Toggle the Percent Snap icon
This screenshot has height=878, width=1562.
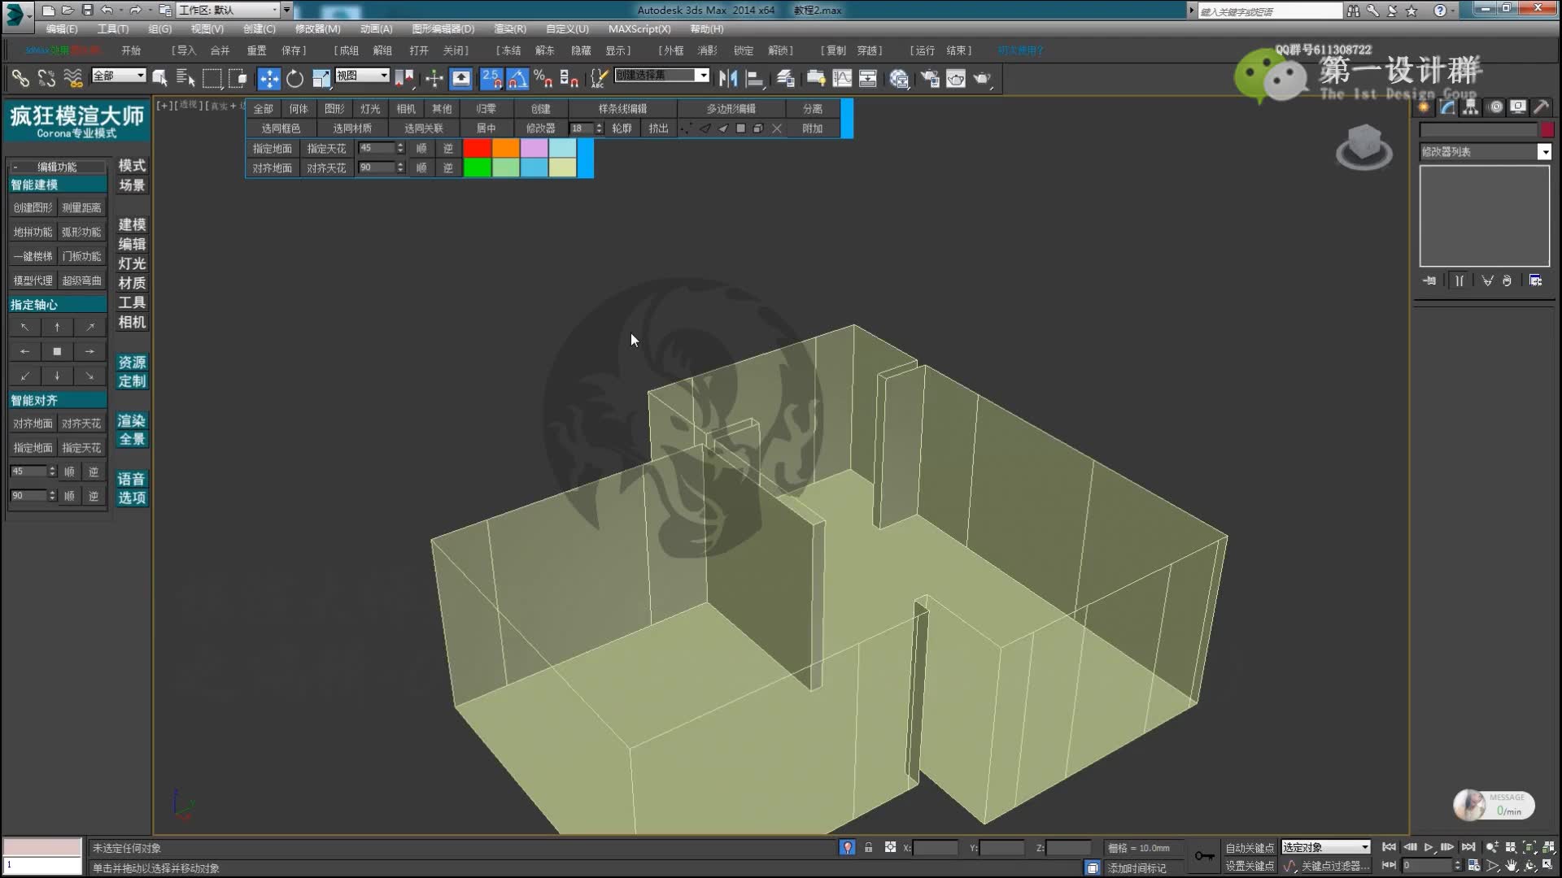543,78
